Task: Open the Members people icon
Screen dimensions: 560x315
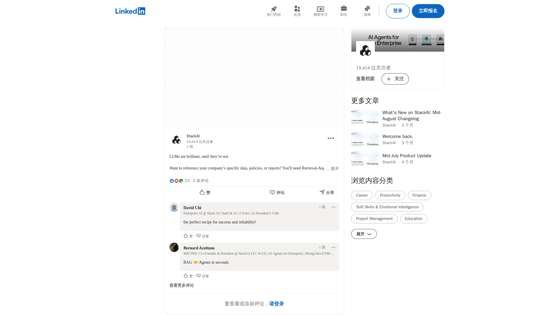Action: pyautogui.click(x=297, y=9)
